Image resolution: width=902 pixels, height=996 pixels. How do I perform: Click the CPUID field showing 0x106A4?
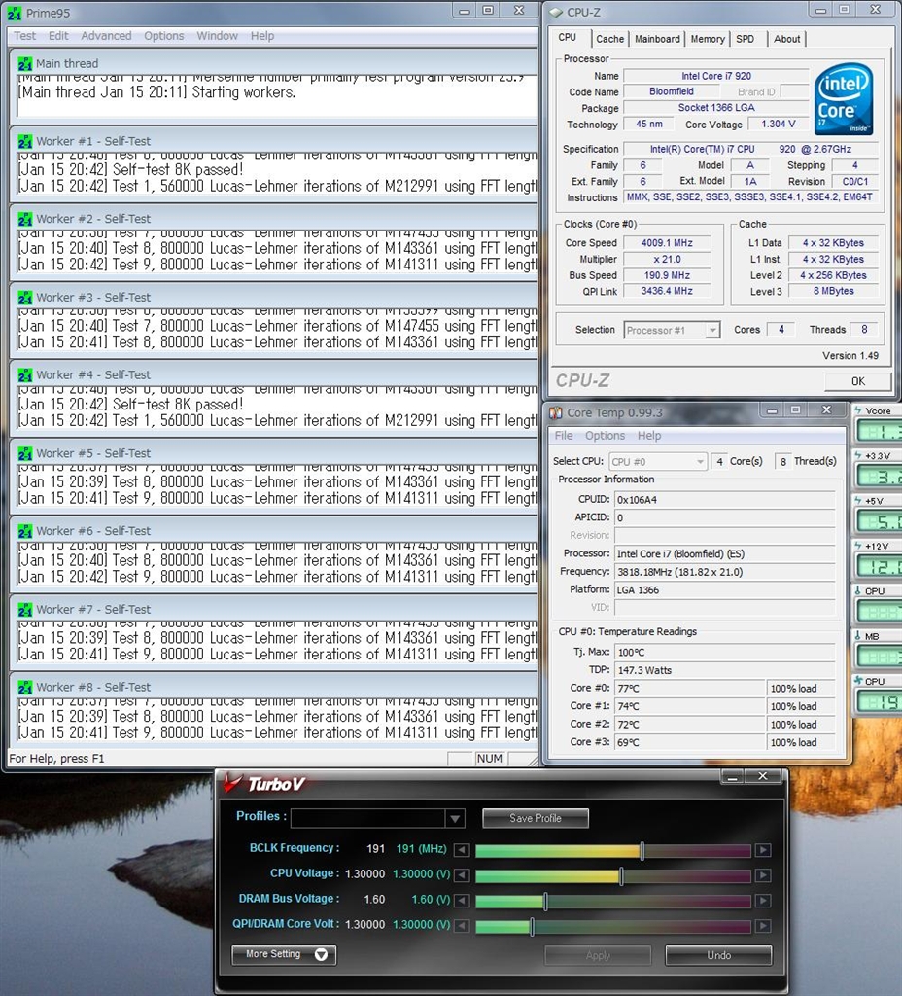coord(725,500)
